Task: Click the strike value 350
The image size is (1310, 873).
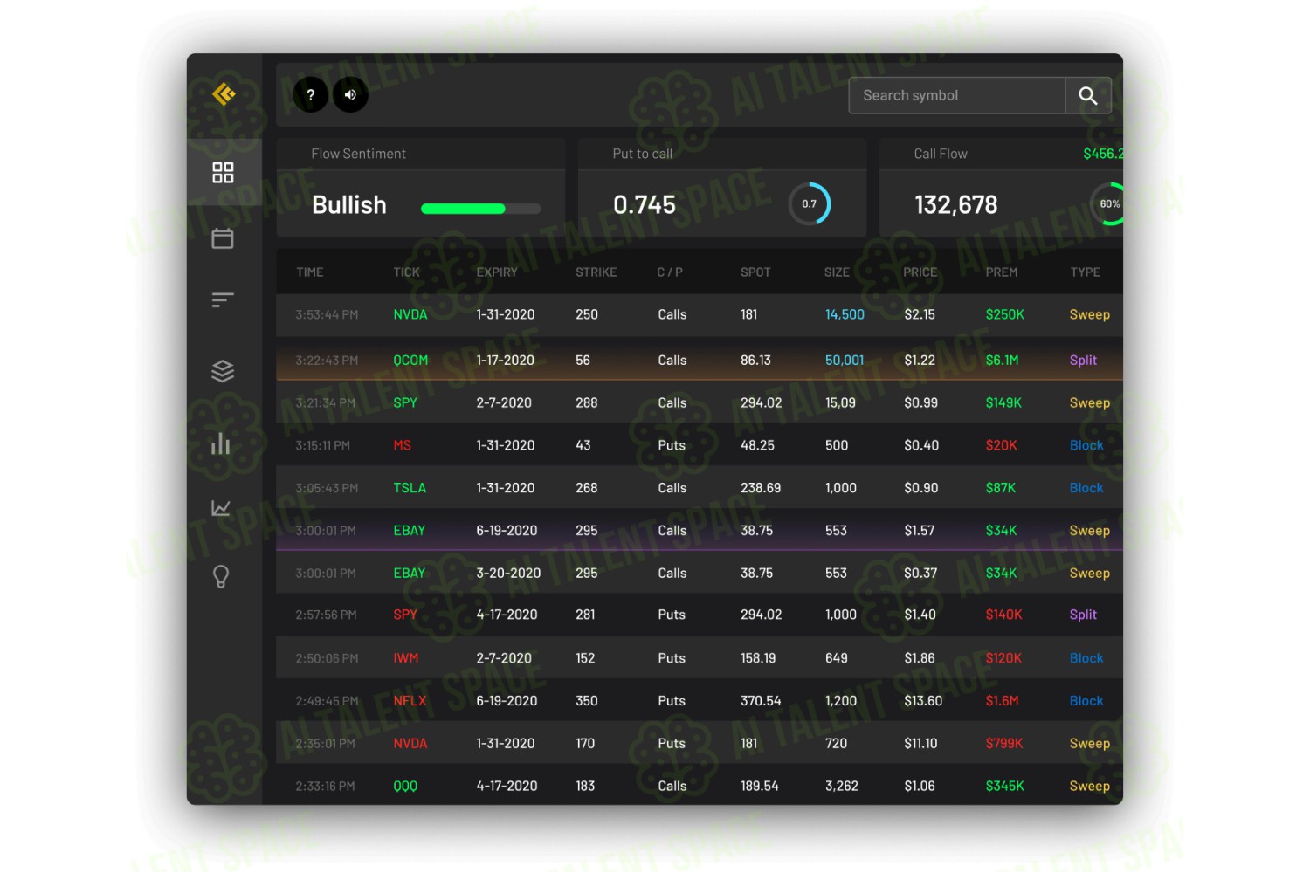Action: pyautogui.click(x=587, y=701)
